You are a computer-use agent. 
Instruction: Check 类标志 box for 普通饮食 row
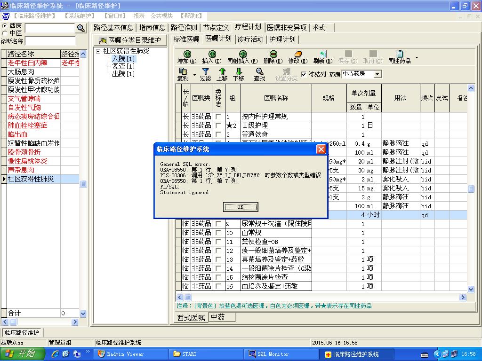(x=218, y=134)
